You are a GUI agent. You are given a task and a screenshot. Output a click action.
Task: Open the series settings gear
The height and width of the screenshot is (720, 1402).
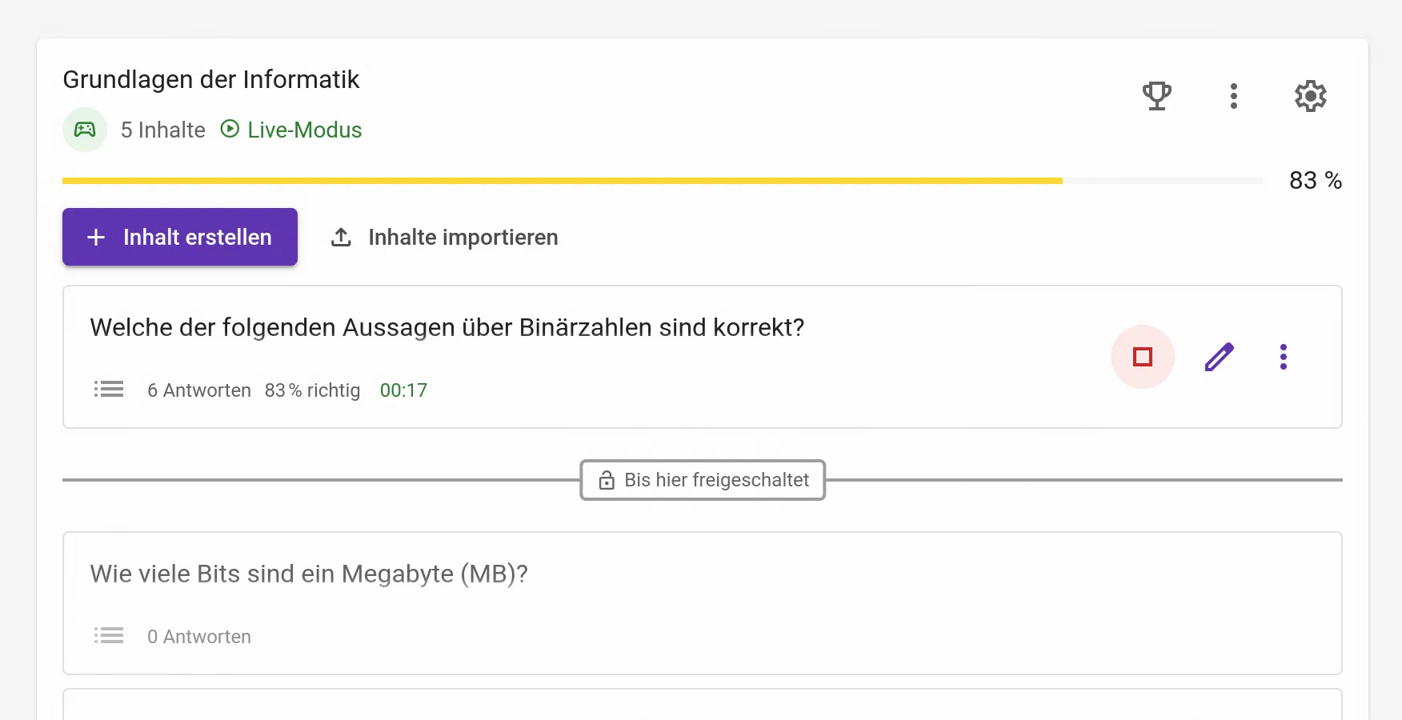tap(1310, 96)
